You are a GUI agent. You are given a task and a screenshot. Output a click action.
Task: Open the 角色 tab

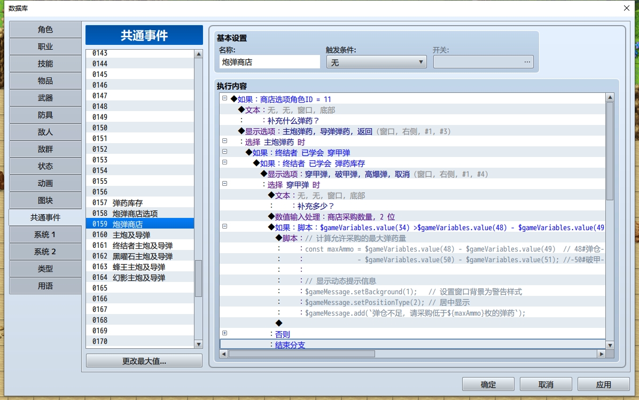pos(45,30)
